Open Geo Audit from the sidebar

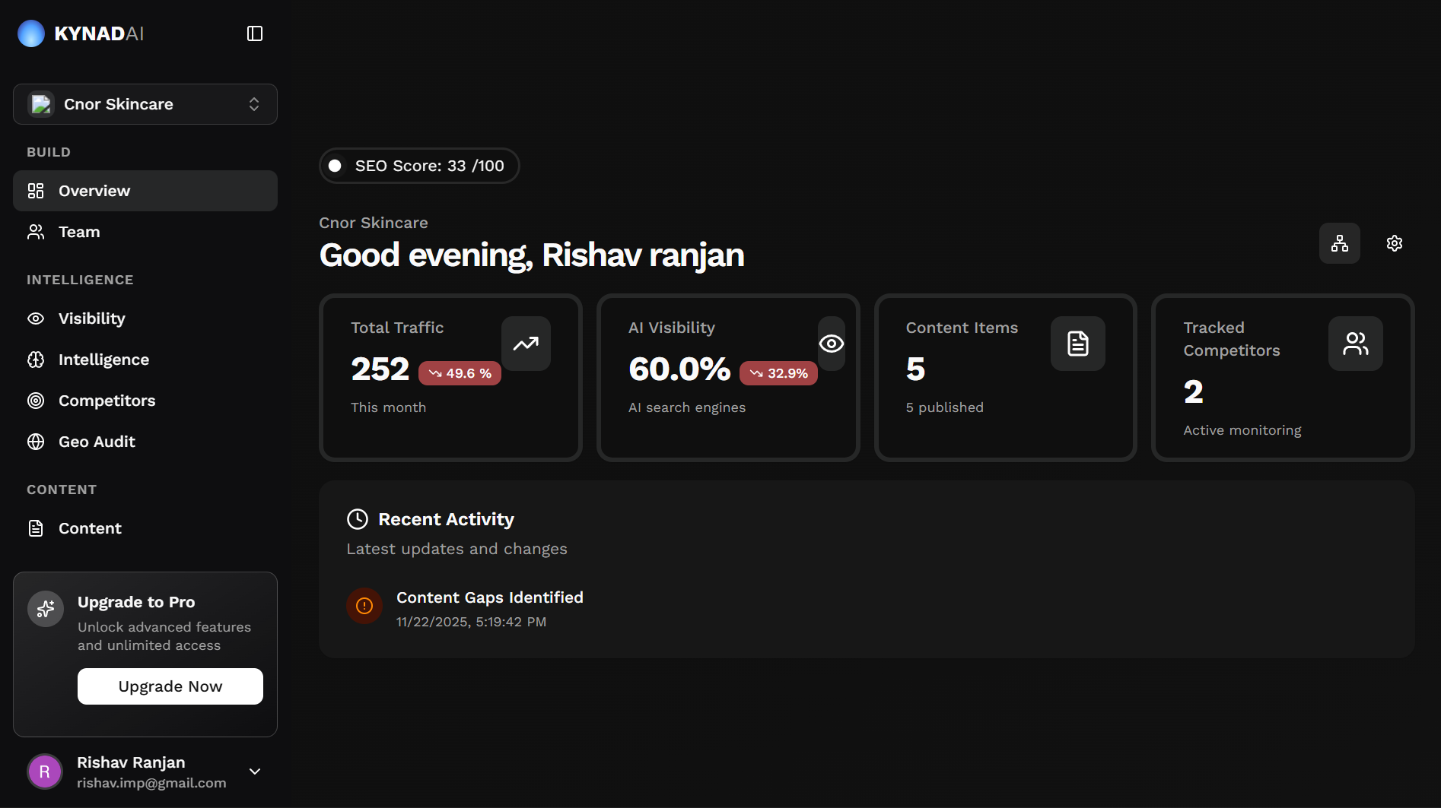click(97, 442)
